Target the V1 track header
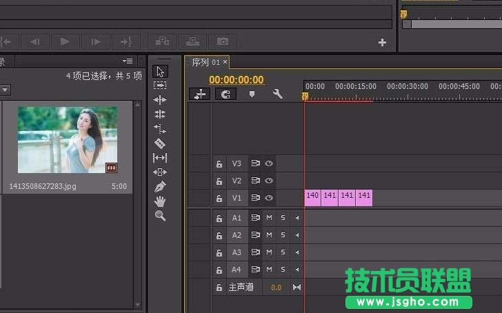The height and width of the screenshot is (313, 502). click(237, 198)
